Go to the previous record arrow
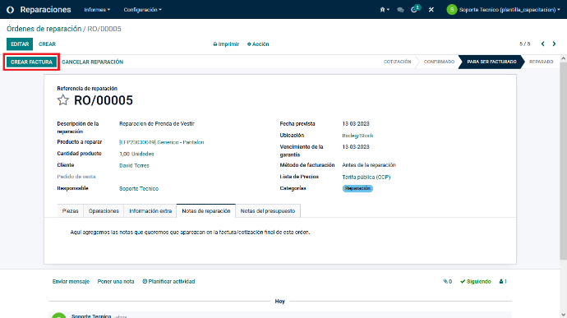This screenshot has height=318, width=567. pyautogui.click(x=542, y=44)
